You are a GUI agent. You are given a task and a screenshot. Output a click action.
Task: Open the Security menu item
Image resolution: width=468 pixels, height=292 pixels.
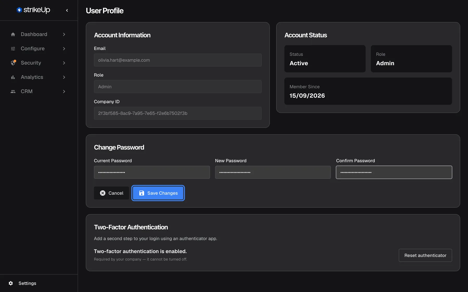pos(39,63)
